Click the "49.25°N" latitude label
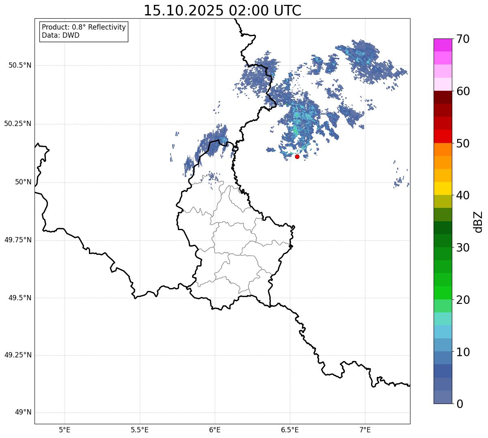The width and height of the screenshot is (488, 438). click(18, 355)
